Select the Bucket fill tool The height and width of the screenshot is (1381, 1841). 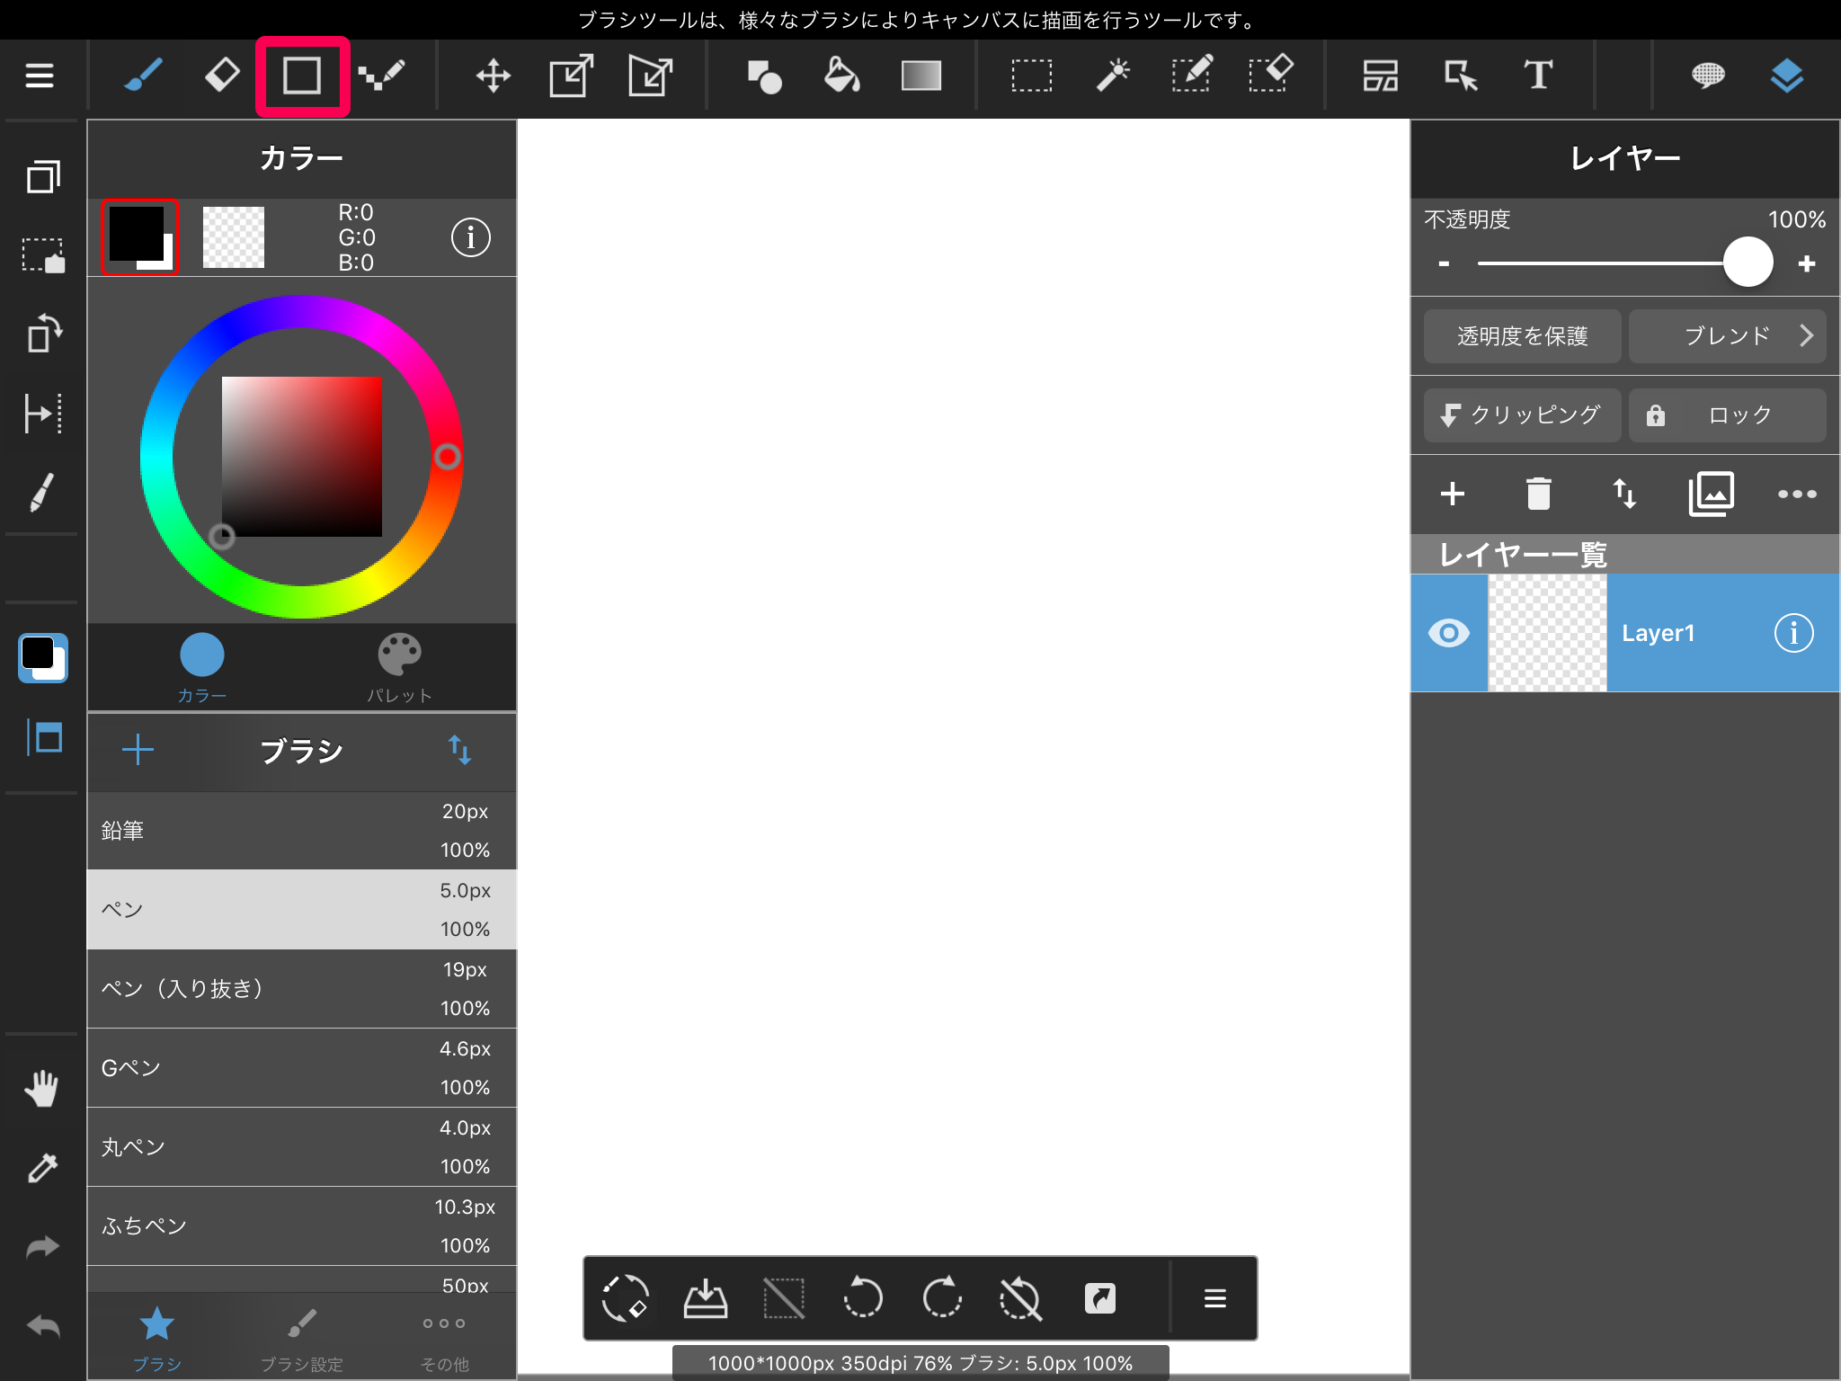[842, 76]
